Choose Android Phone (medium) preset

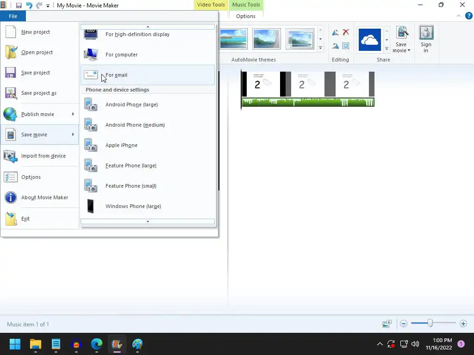click(x=148, y=125)
